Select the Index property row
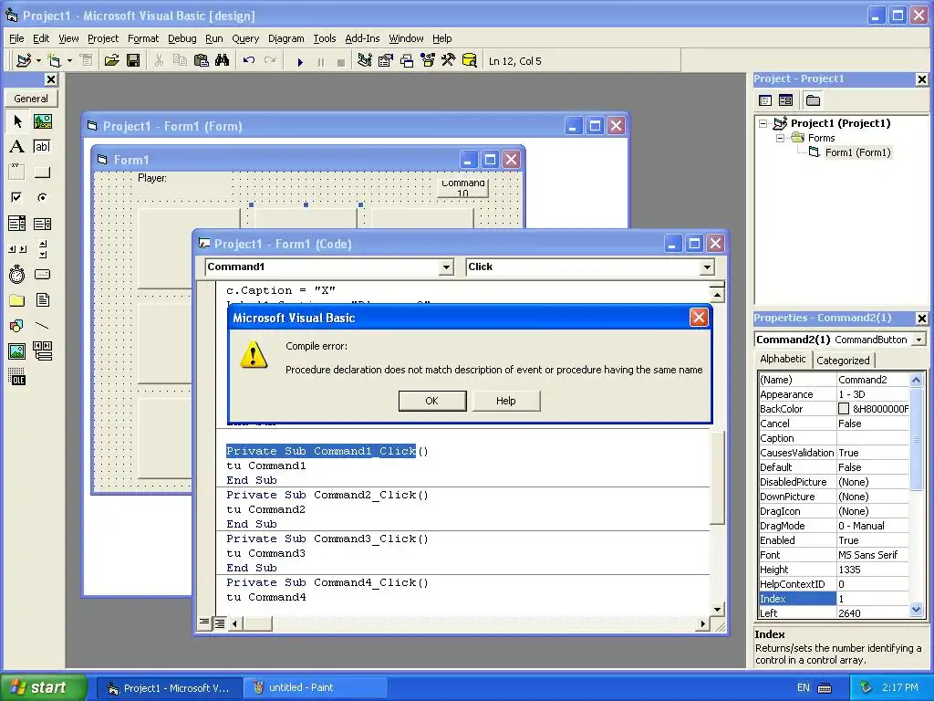Image resolution: width=934 pixels, height=701 pixels. click(834, 599)
